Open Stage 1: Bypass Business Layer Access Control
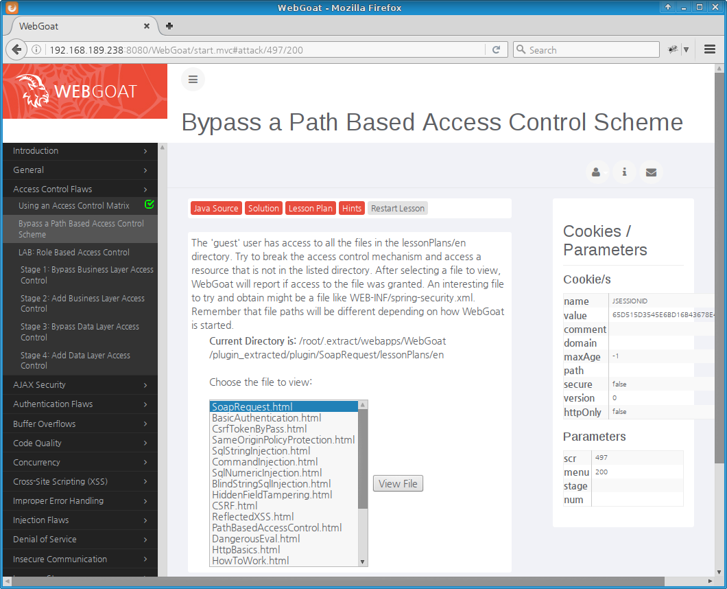The width and height of the screenshot is (727, 589). tap(86, 275)
